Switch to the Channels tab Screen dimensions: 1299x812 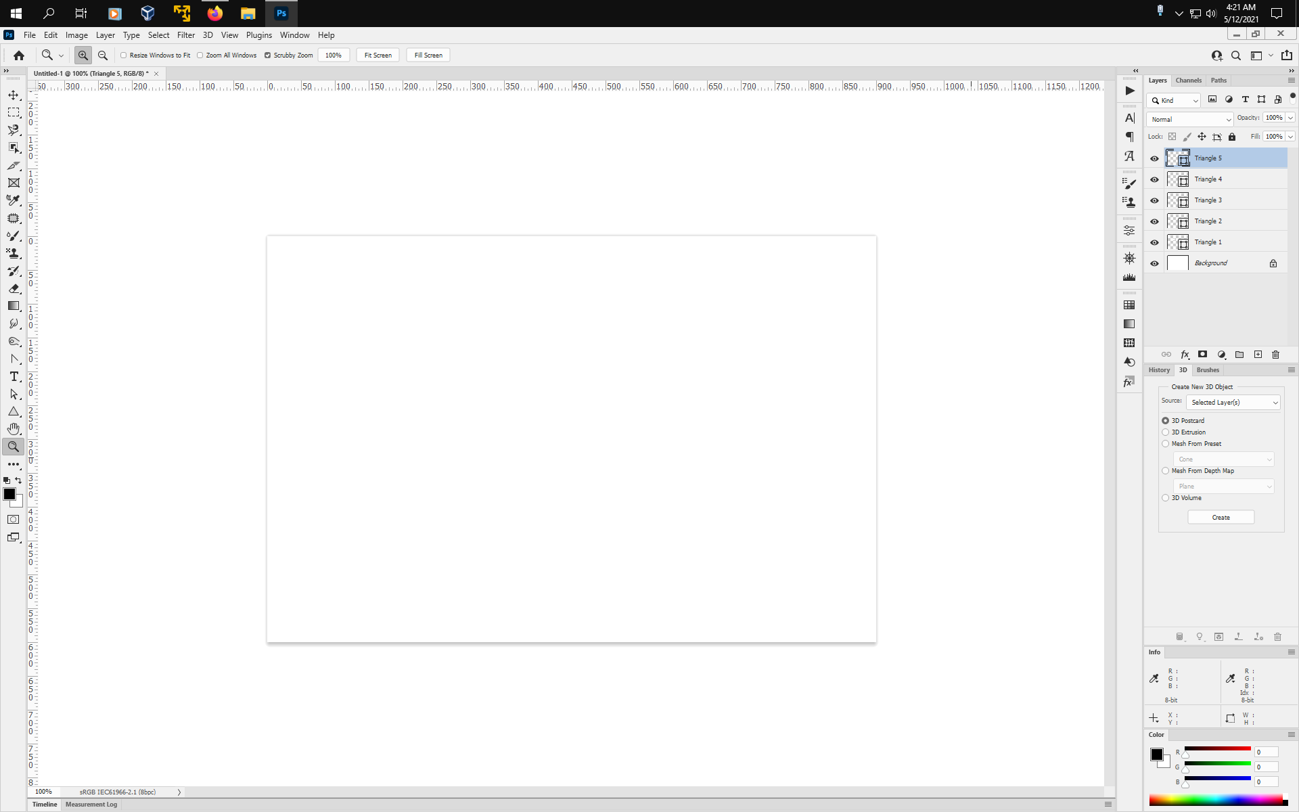click(x=1188, y=80)
